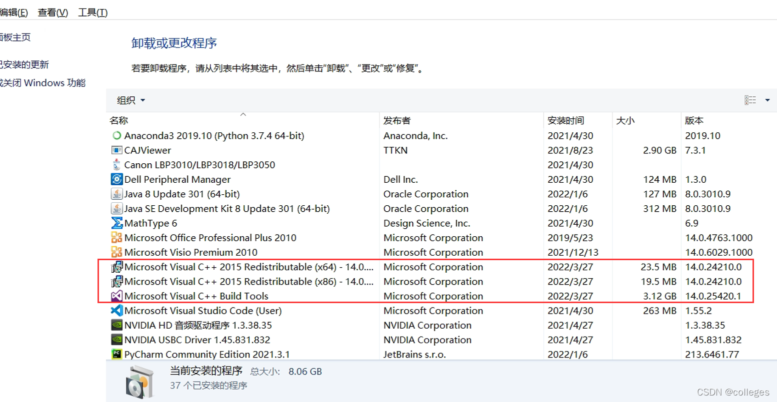Open the 编辑(E) menu
The image size is (777, 402).
[14, 12]
